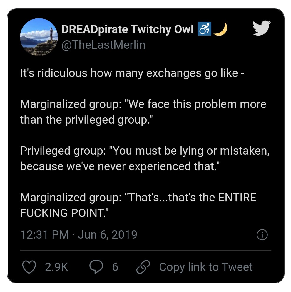The width and height of the screenshot is (291, 292).
Task: Click the Twitter bird logo
Action: coord(262,28)
